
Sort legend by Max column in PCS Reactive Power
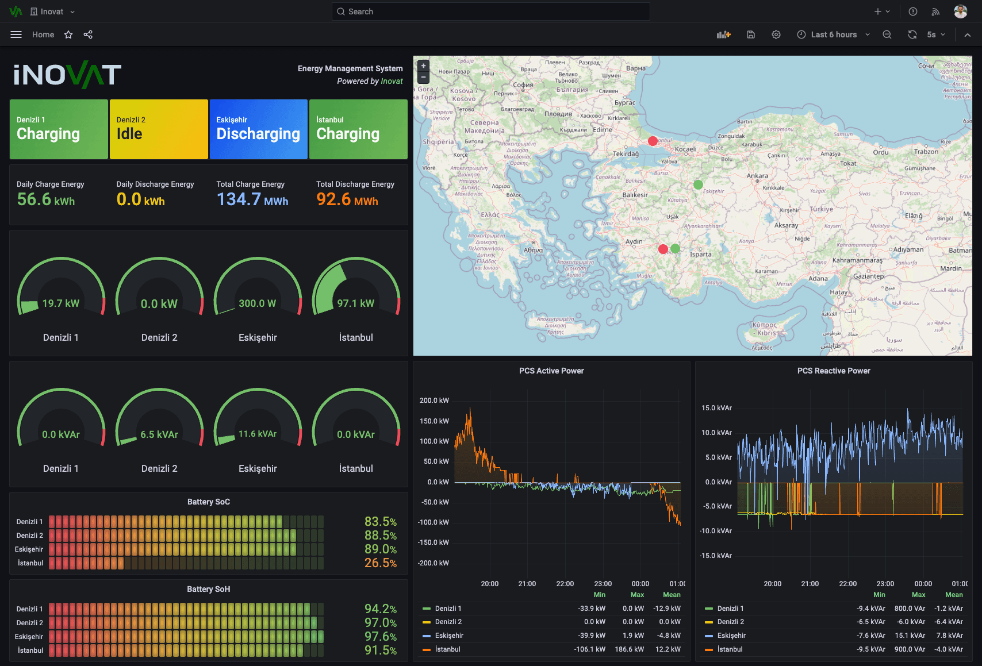click(918, 595)
